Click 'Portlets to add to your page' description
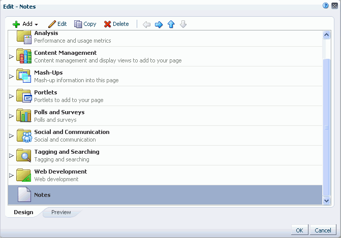Viewport: 341px width, 238px height. pyautogui.click(x=69, y=100)
